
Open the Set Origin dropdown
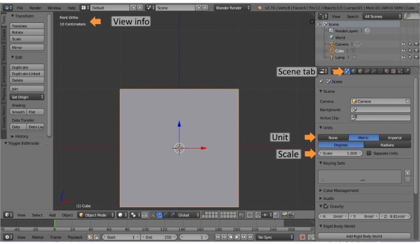pyautogui.click(x=27, y=97)
